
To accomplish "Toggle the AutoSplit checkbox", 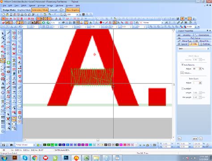I will tap(182, 88).
